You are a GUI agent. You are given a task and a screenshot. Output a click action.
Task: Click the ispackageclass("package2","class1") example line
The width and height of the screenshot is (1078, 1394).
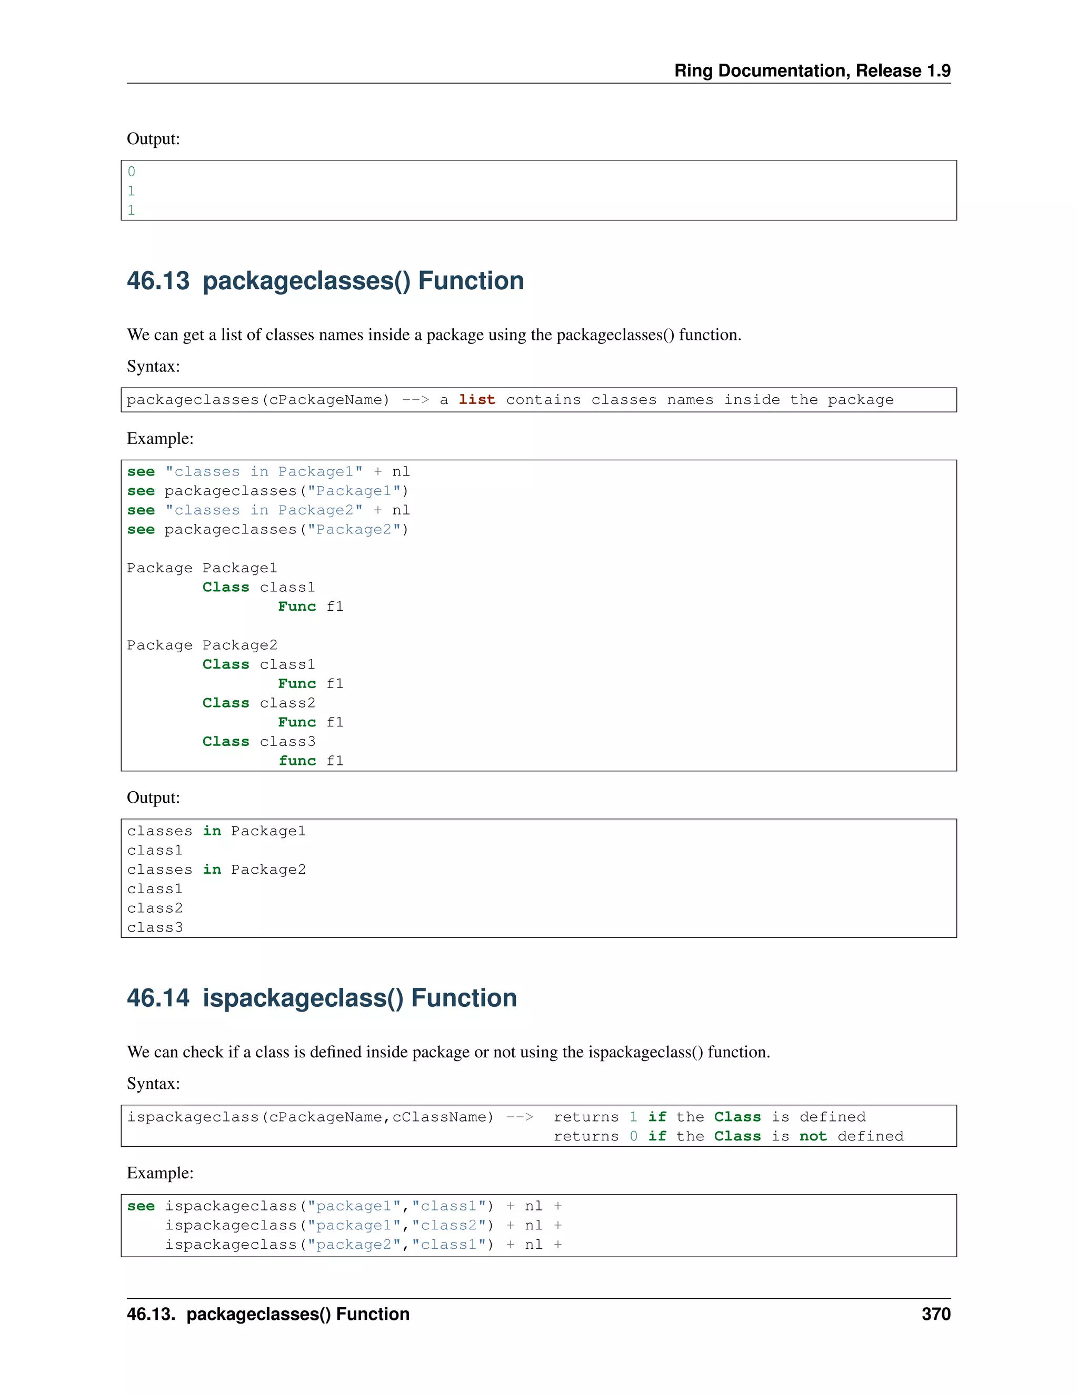330,1245
